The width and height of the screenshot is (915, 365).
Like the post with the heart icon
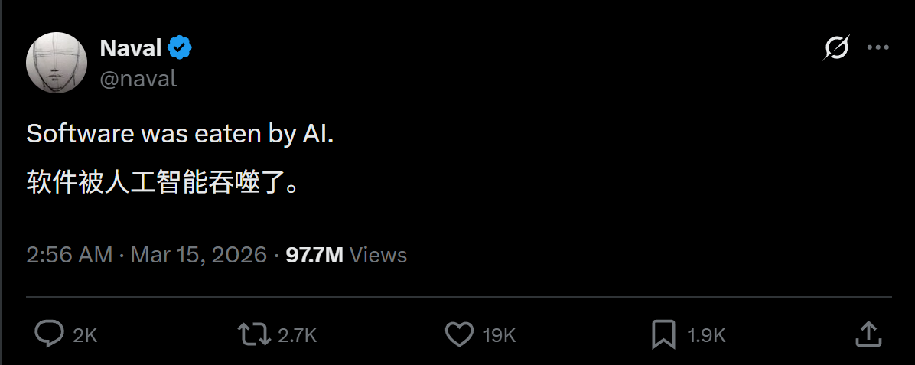tap(459, 334)
